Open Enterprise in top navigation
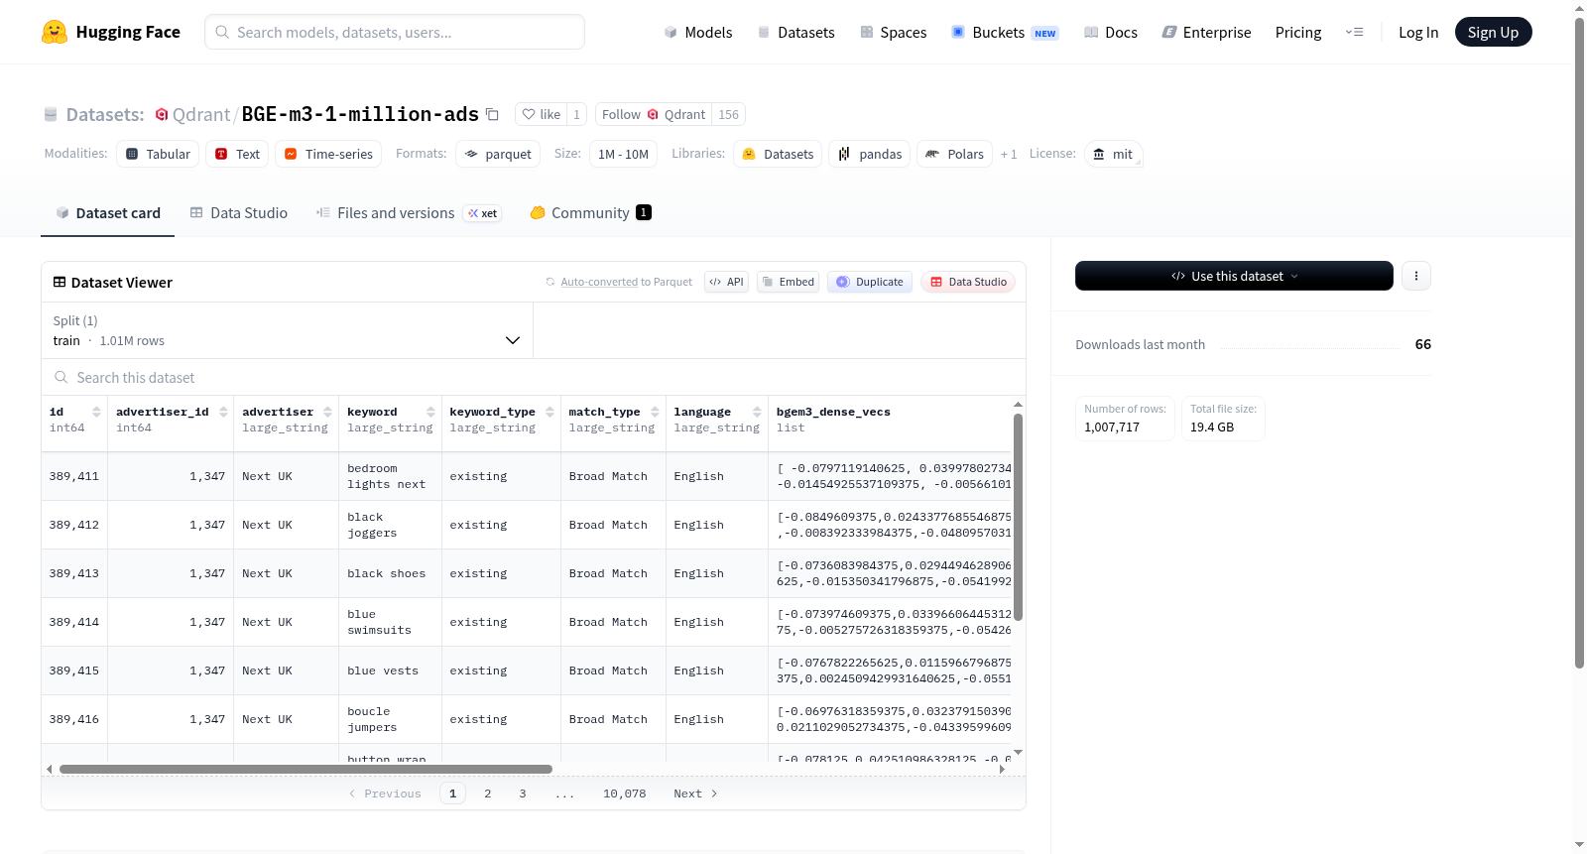Screen dimensions: 1587x854 (1206, 32)
